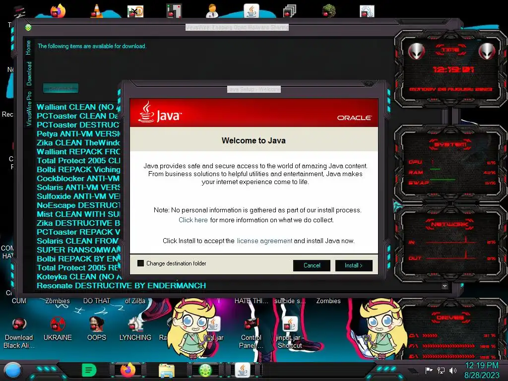Open the Control Panel desktop shortcut
Screen dimensions: 508x381
tap(251, 333)
